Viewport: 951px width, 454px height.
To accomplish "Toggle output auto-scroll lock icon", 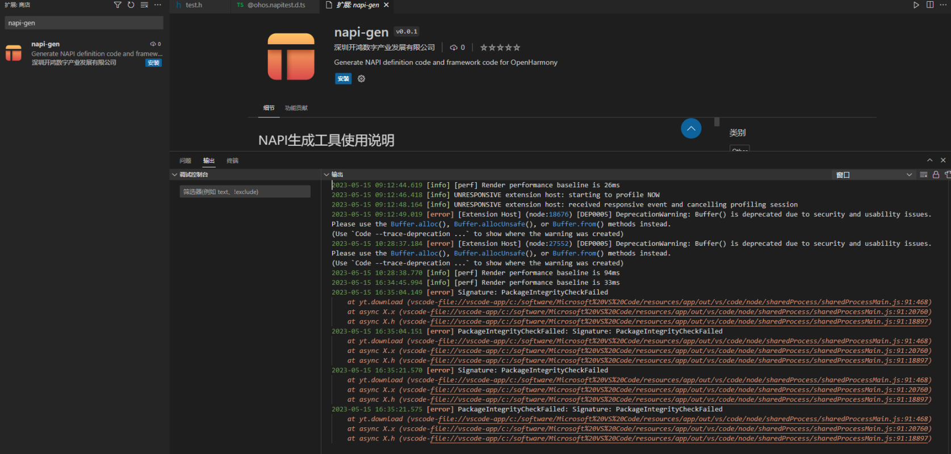I will [936, 175].
